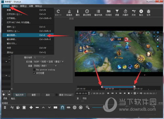The image size is (164, 119).
Task: Open the Help (帮助) menu
Action: (38, 6)
